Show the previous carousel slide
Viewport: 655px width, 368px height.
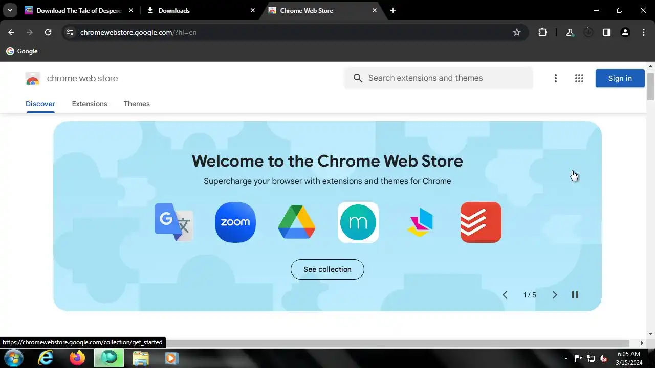click(505, 295)
